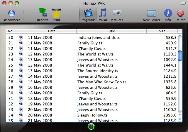Viewport: 188px width, 132px height.
Task: Select Jeeves and Wooster.ts row 24
Action: [97, 60]
